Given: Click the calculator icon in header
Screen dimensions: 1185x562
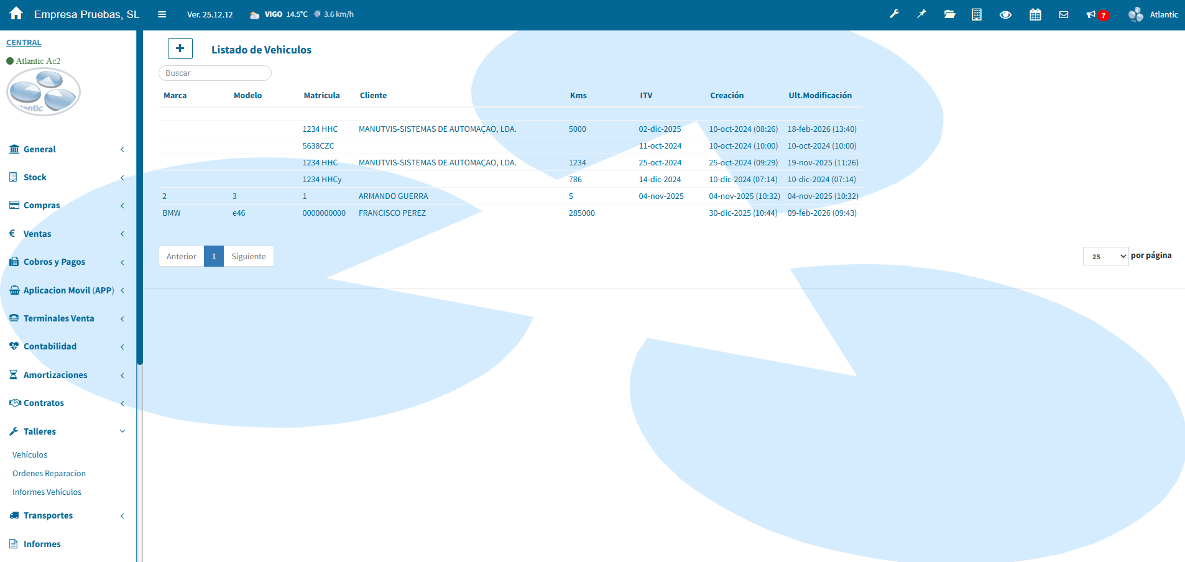Looking at the screenshot, I should tap(977, 14).
